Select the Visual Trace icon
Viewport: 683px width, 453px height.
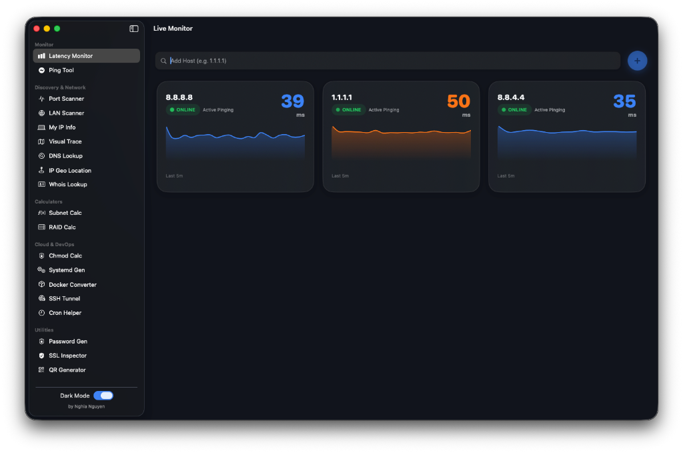(41, 141)
